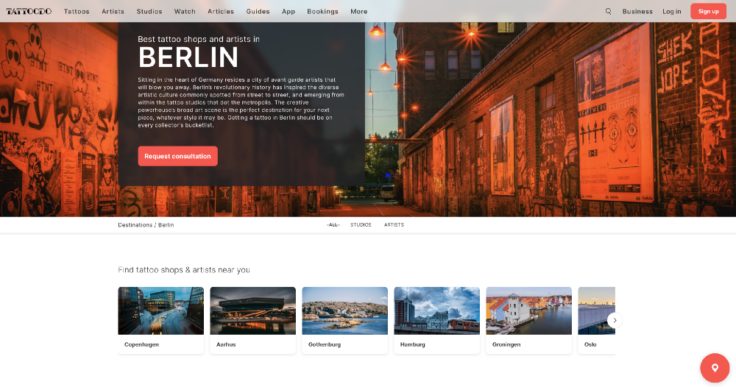This screenshot has width=736, height=387.
Task: Open the Copenhagen destination card
Action: 160,320
